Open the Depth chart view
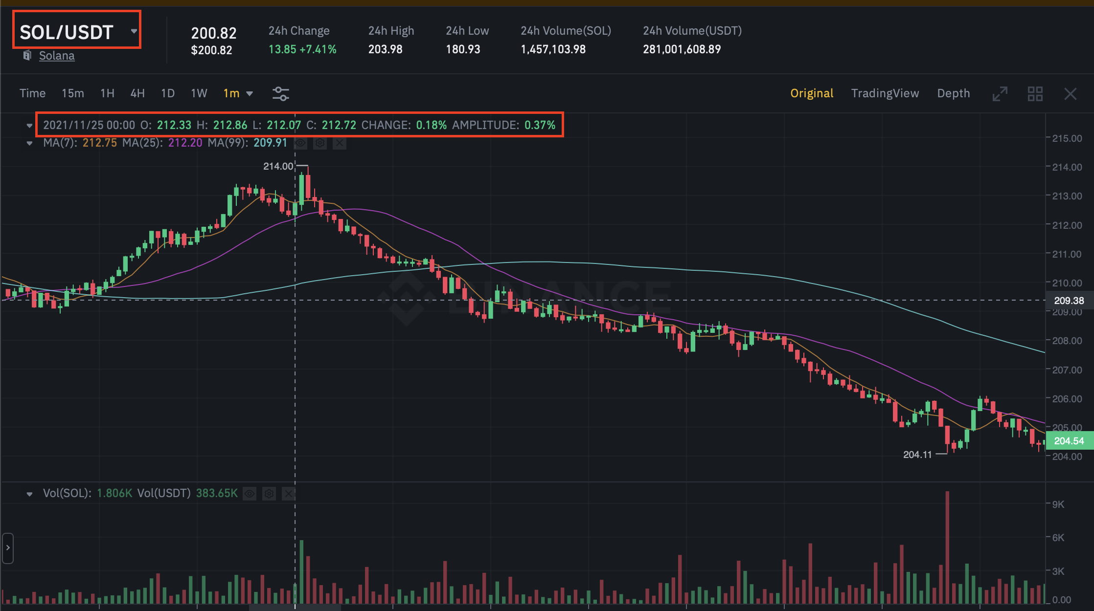This screenshot has width=1094, height=611. 953,93
